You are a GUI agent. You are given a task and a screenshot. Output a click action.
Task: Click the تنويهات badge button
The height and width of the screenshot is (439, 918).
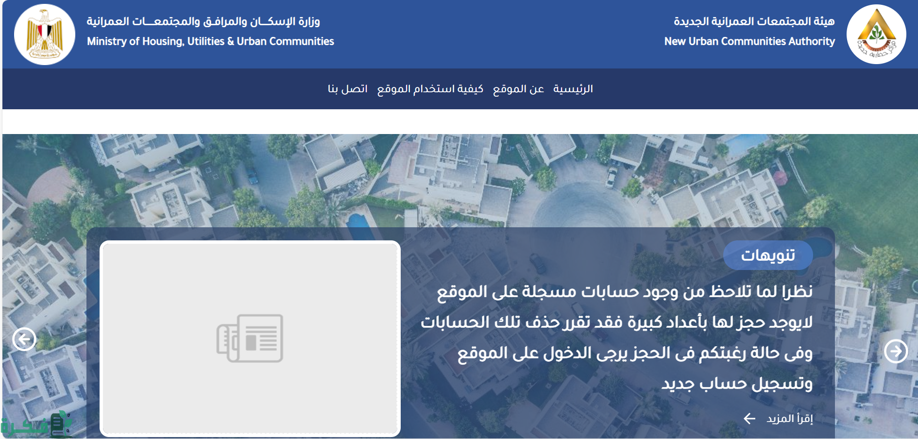[x=767, y=255]
